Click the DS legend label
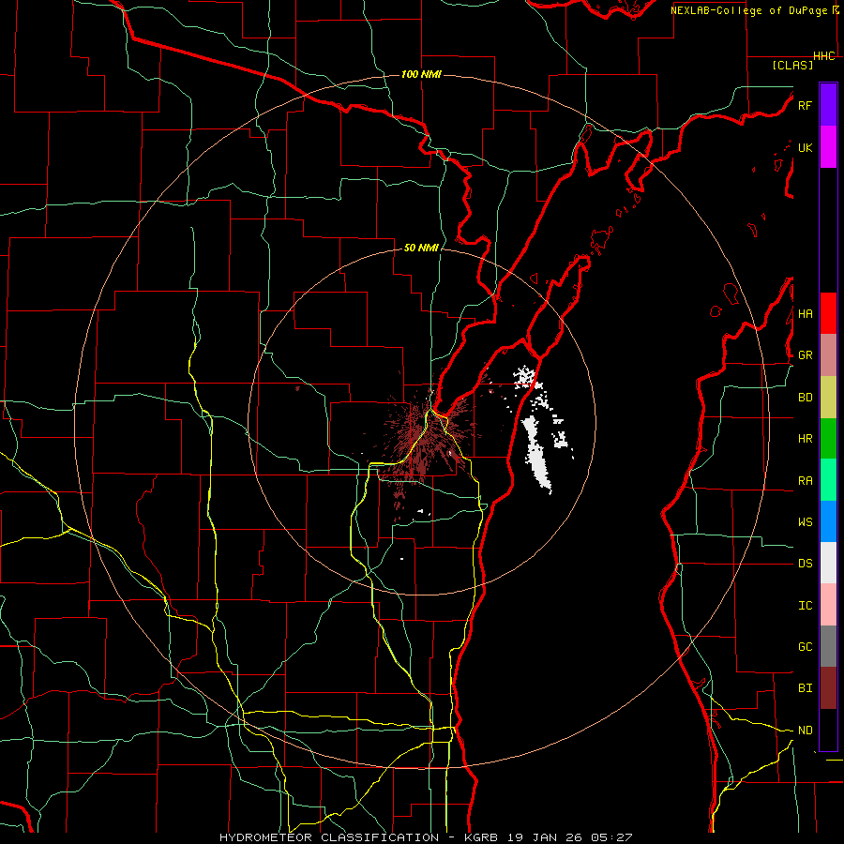 805,564
